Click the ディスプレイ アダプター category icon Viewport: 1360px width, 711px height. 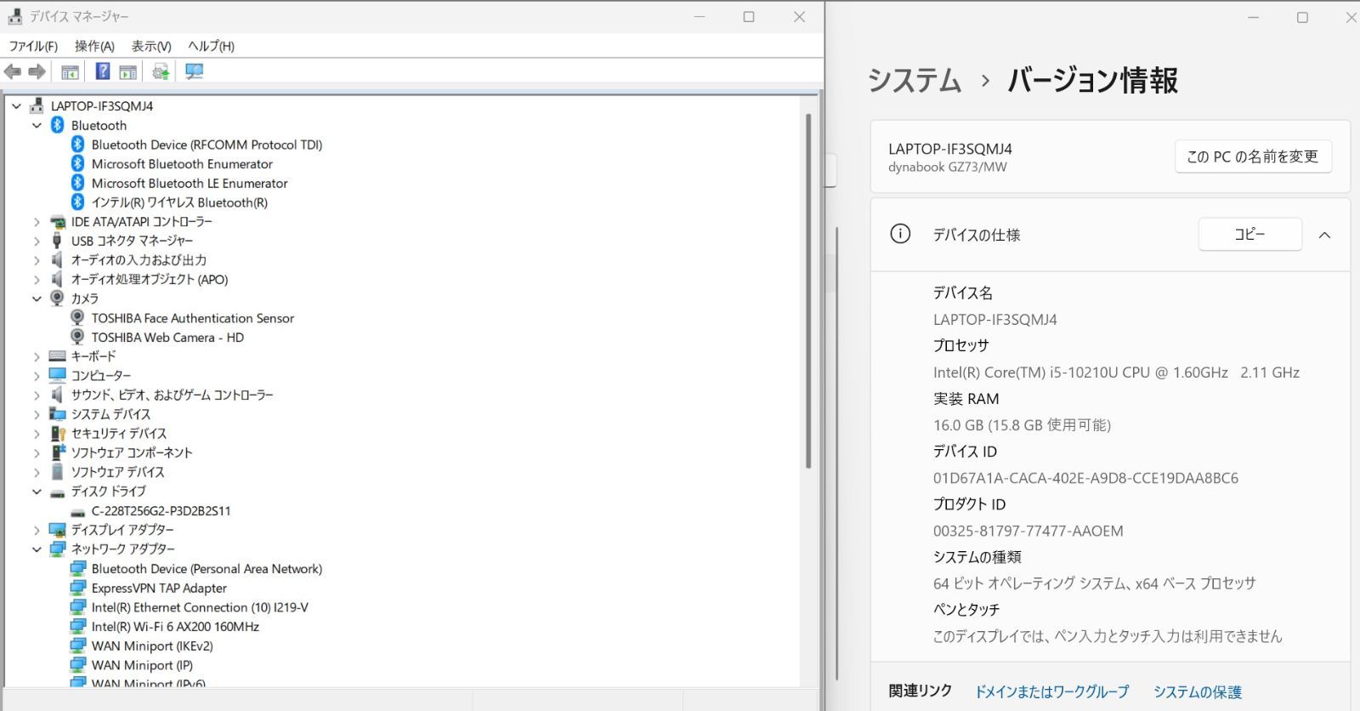click(57, 530)
